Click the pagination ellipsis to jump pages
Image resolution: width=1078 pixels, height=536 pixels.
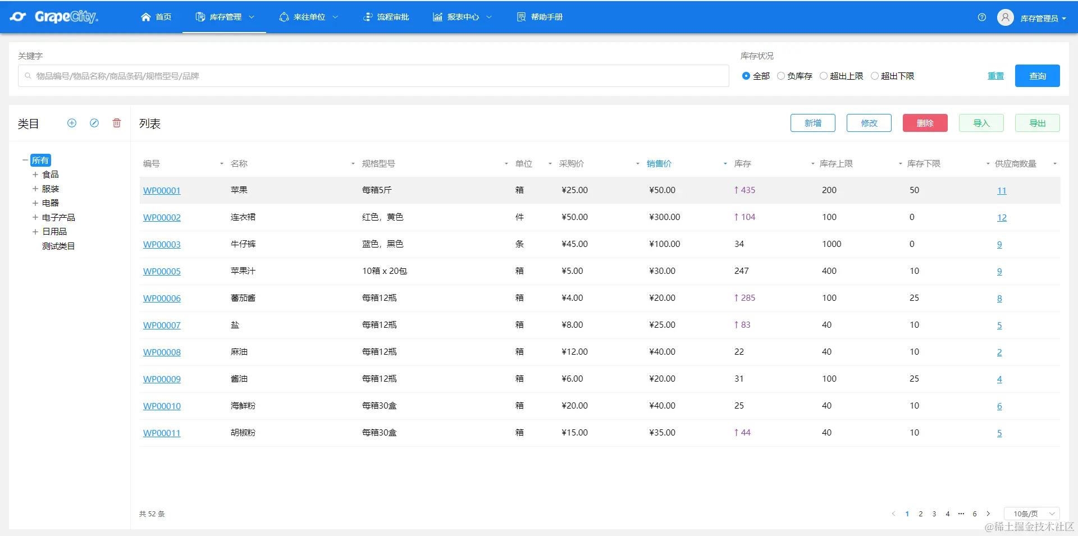point(961,514)
